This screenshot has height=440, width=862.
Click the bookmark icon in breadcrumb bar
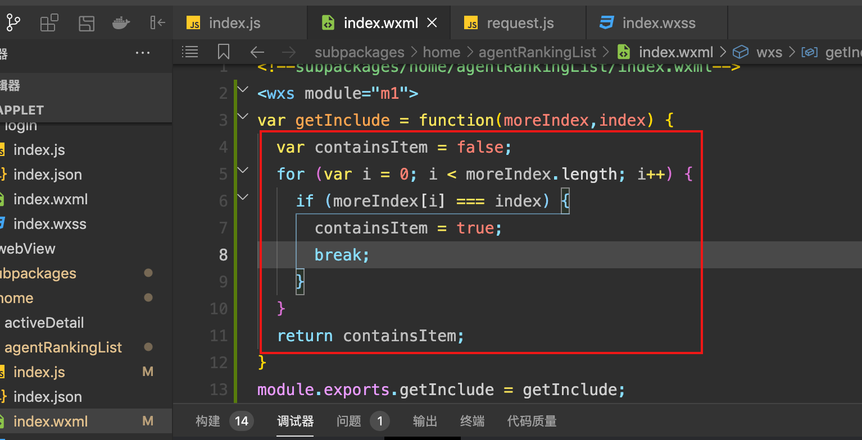(224, 52)
